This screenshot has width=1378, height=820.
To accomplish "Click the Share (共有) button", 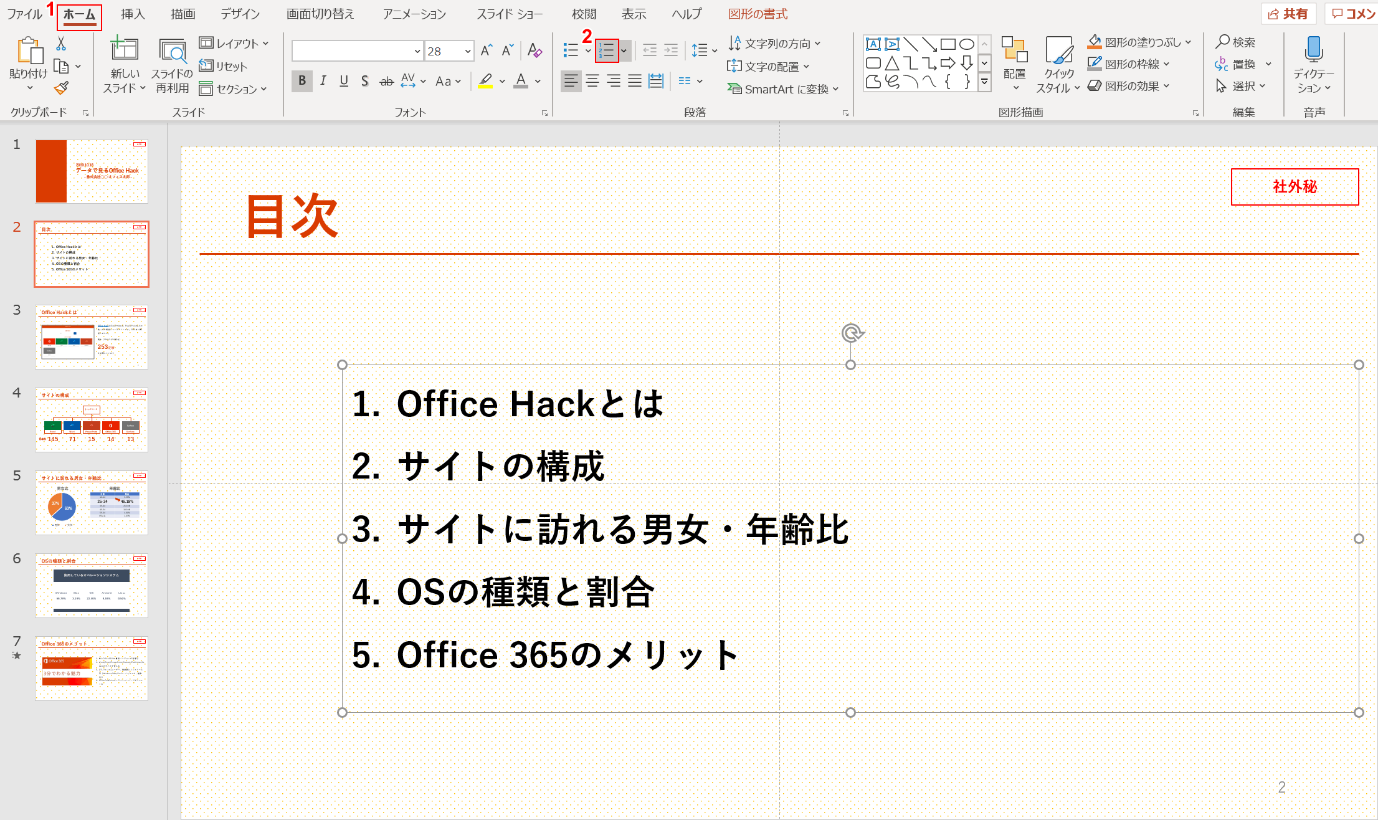I will click(x=1288, y=14).
